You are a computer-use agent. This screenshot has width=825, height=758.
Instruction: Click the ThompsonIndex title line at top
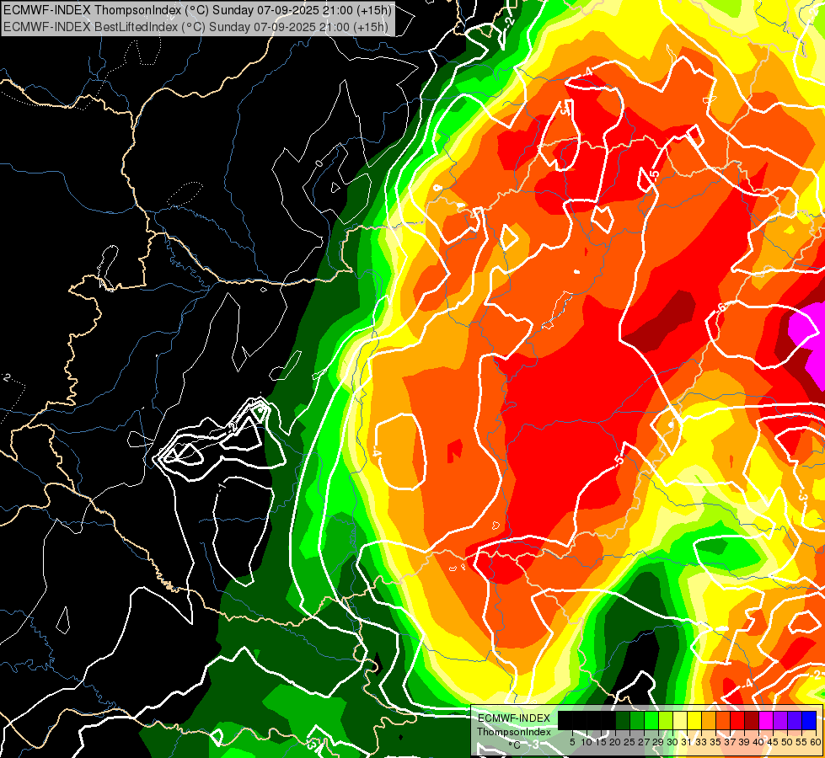(x=197, y=10)
